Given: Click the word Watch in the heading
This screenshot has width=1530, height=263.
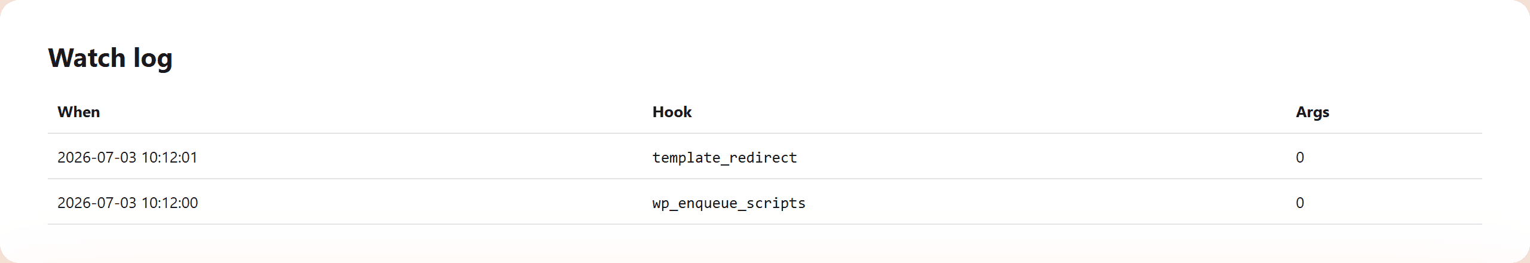Looking at the screenshot, I should click(x=87, y=58).
